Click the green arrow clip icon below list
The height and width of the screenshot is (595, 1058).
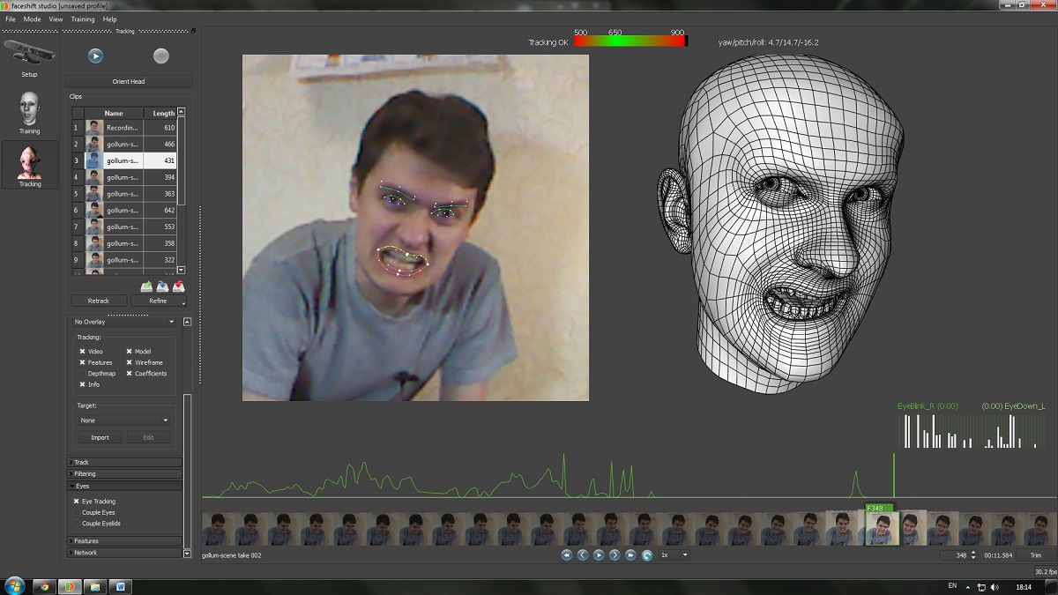click(x=146, y=286)
